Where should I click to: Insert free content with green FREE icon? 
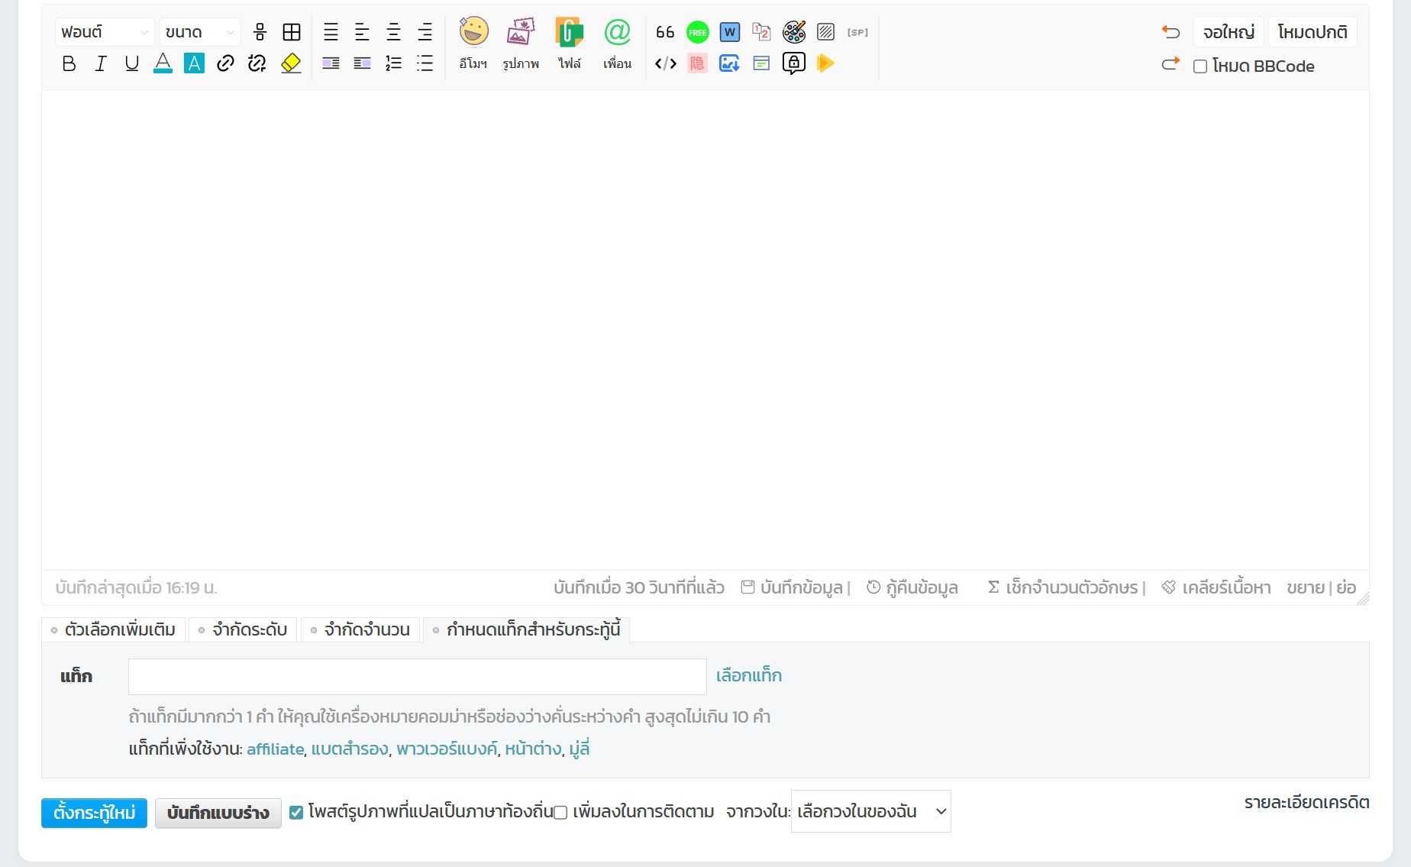pyautogui.click(x=697, y=32)
